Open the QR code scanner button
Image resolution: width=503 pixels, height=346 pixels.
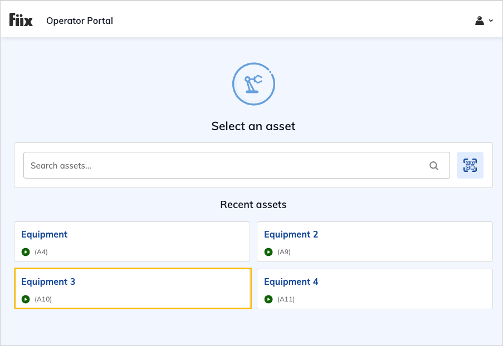tap(470, 165)
